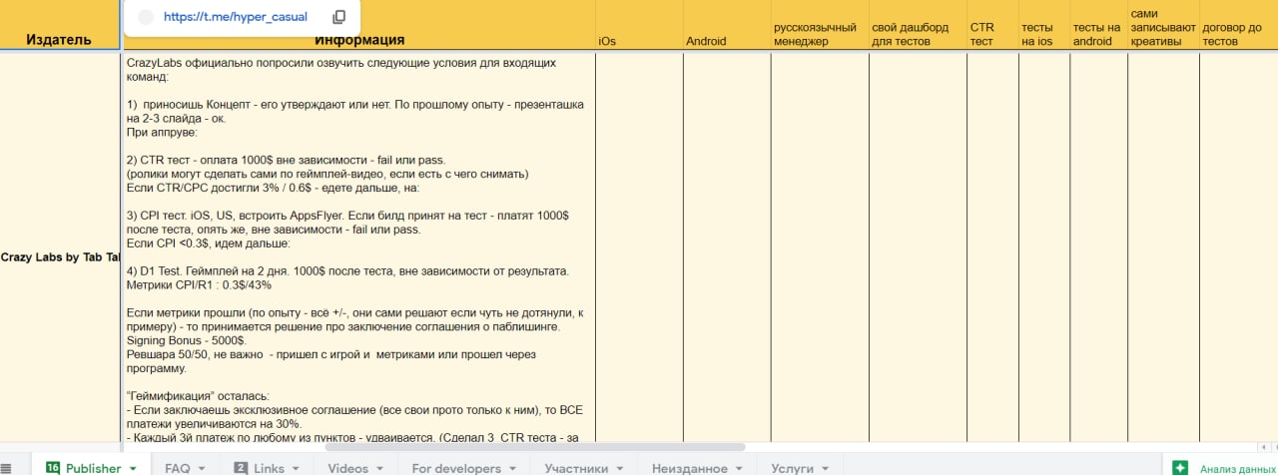
Task: Open the Неизданное tab dropdown arrow
Action: [738, 468]
